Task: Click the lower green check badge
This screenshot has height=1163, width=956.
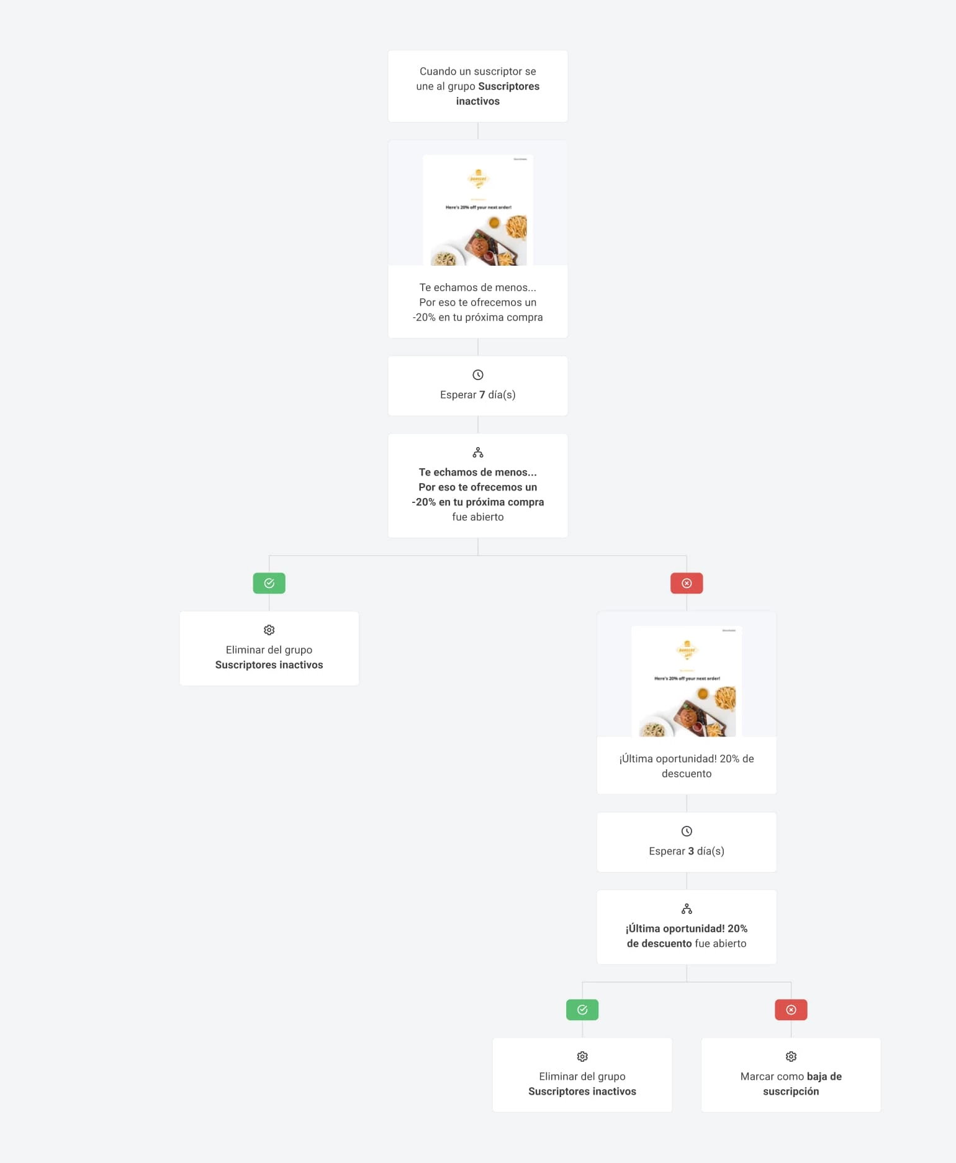Action: (582, 1010)
